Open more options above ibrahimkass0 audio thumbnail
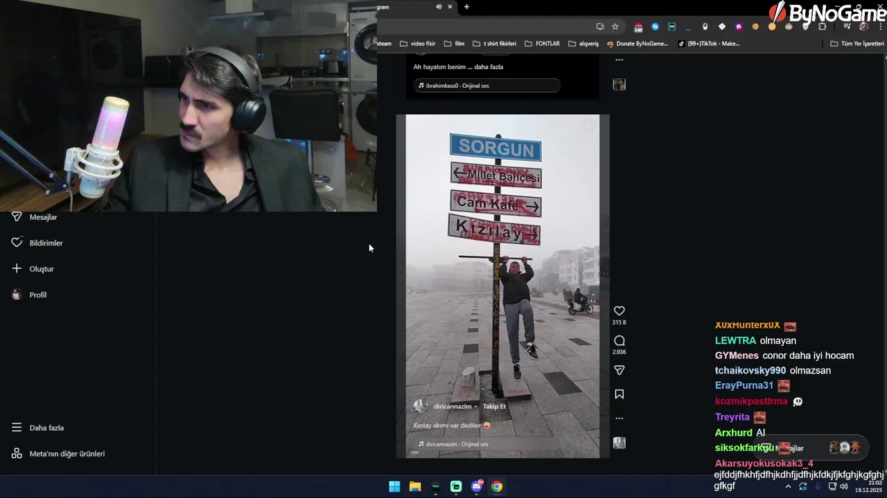 pyautogui.click(x=620, y=59)
